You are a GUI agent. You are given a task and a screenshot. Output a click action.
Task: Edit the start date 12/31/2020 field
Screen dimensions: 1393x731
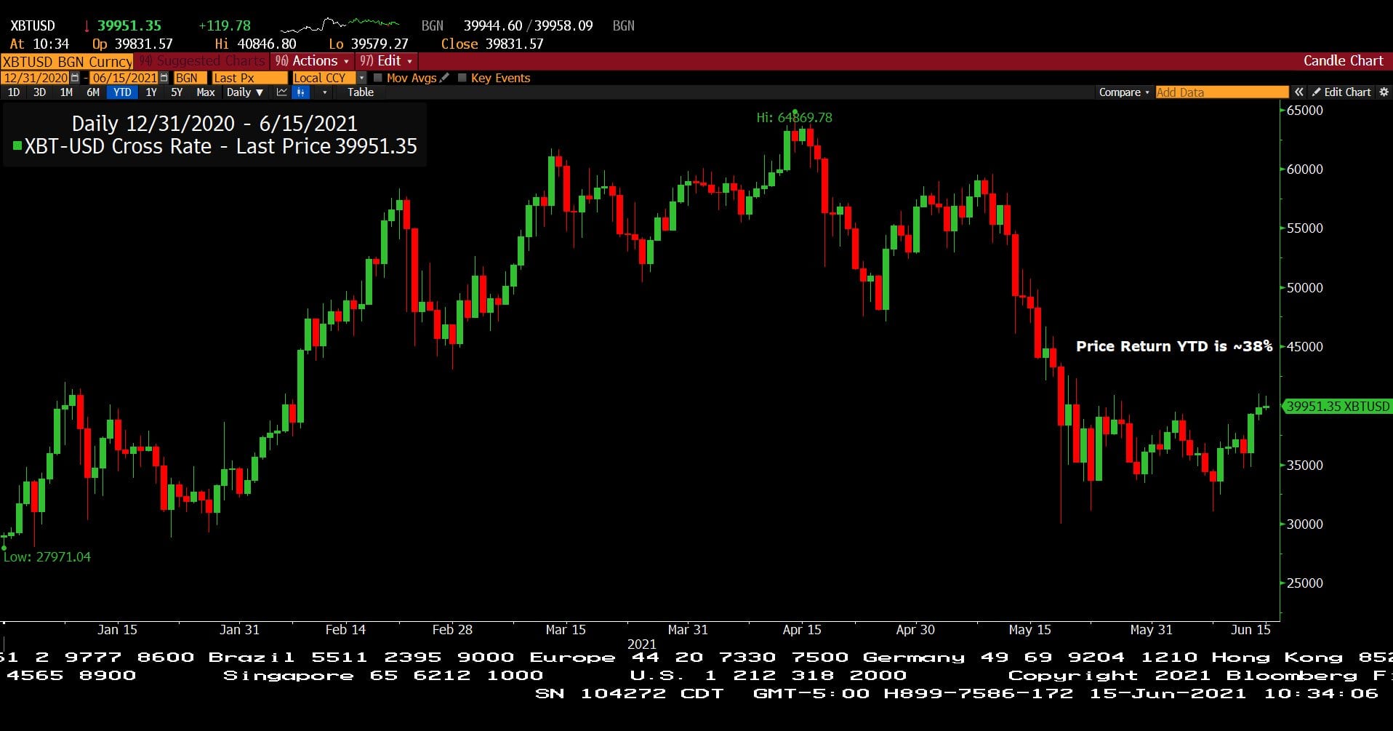[x=36, y=78]
